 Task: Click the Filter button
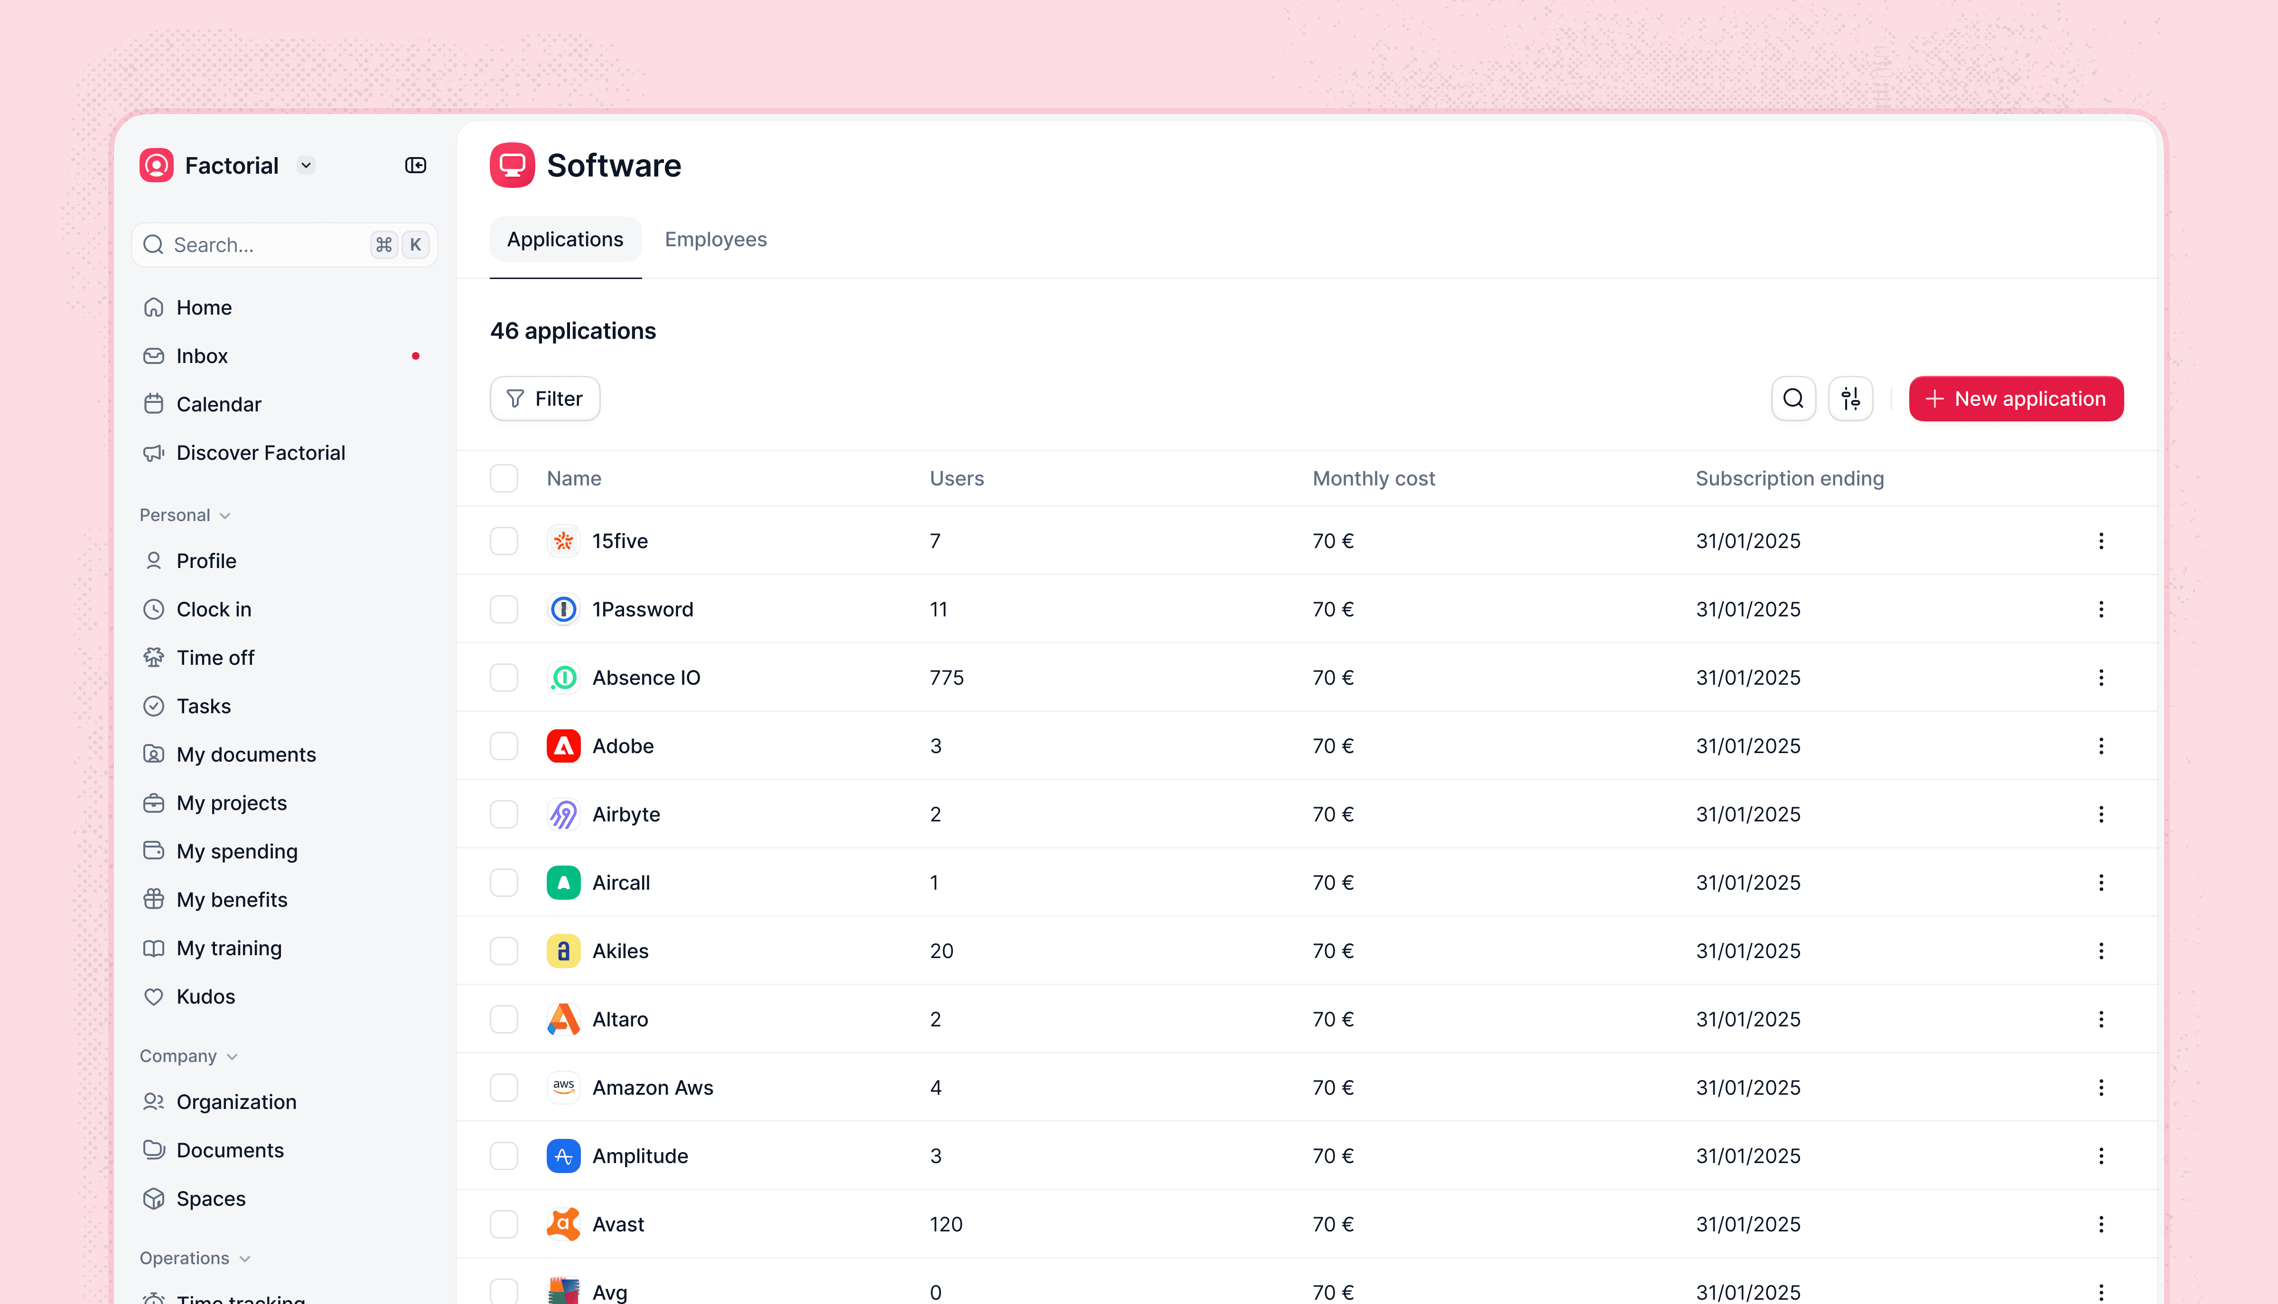pyautogui.click(x=544, y=399)
